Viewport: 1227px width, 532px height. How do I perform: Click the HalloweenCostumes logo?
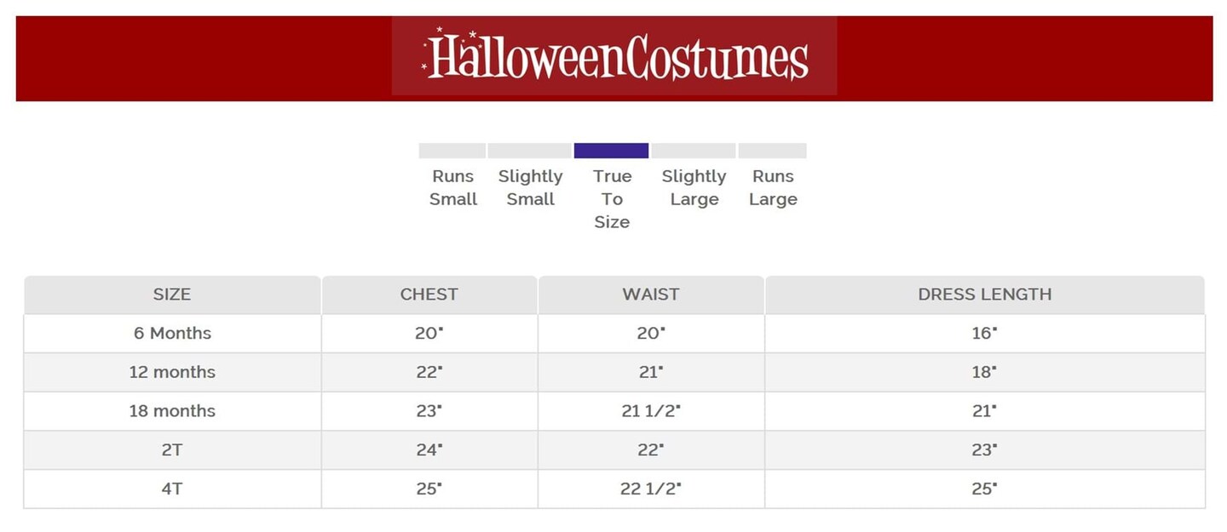click(614, 57)
